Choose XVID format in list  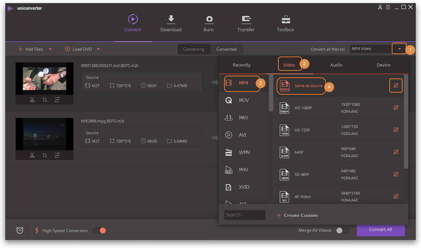pos(245,187)
